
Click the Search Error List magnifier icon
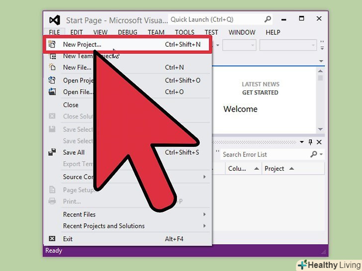[314, 154]
